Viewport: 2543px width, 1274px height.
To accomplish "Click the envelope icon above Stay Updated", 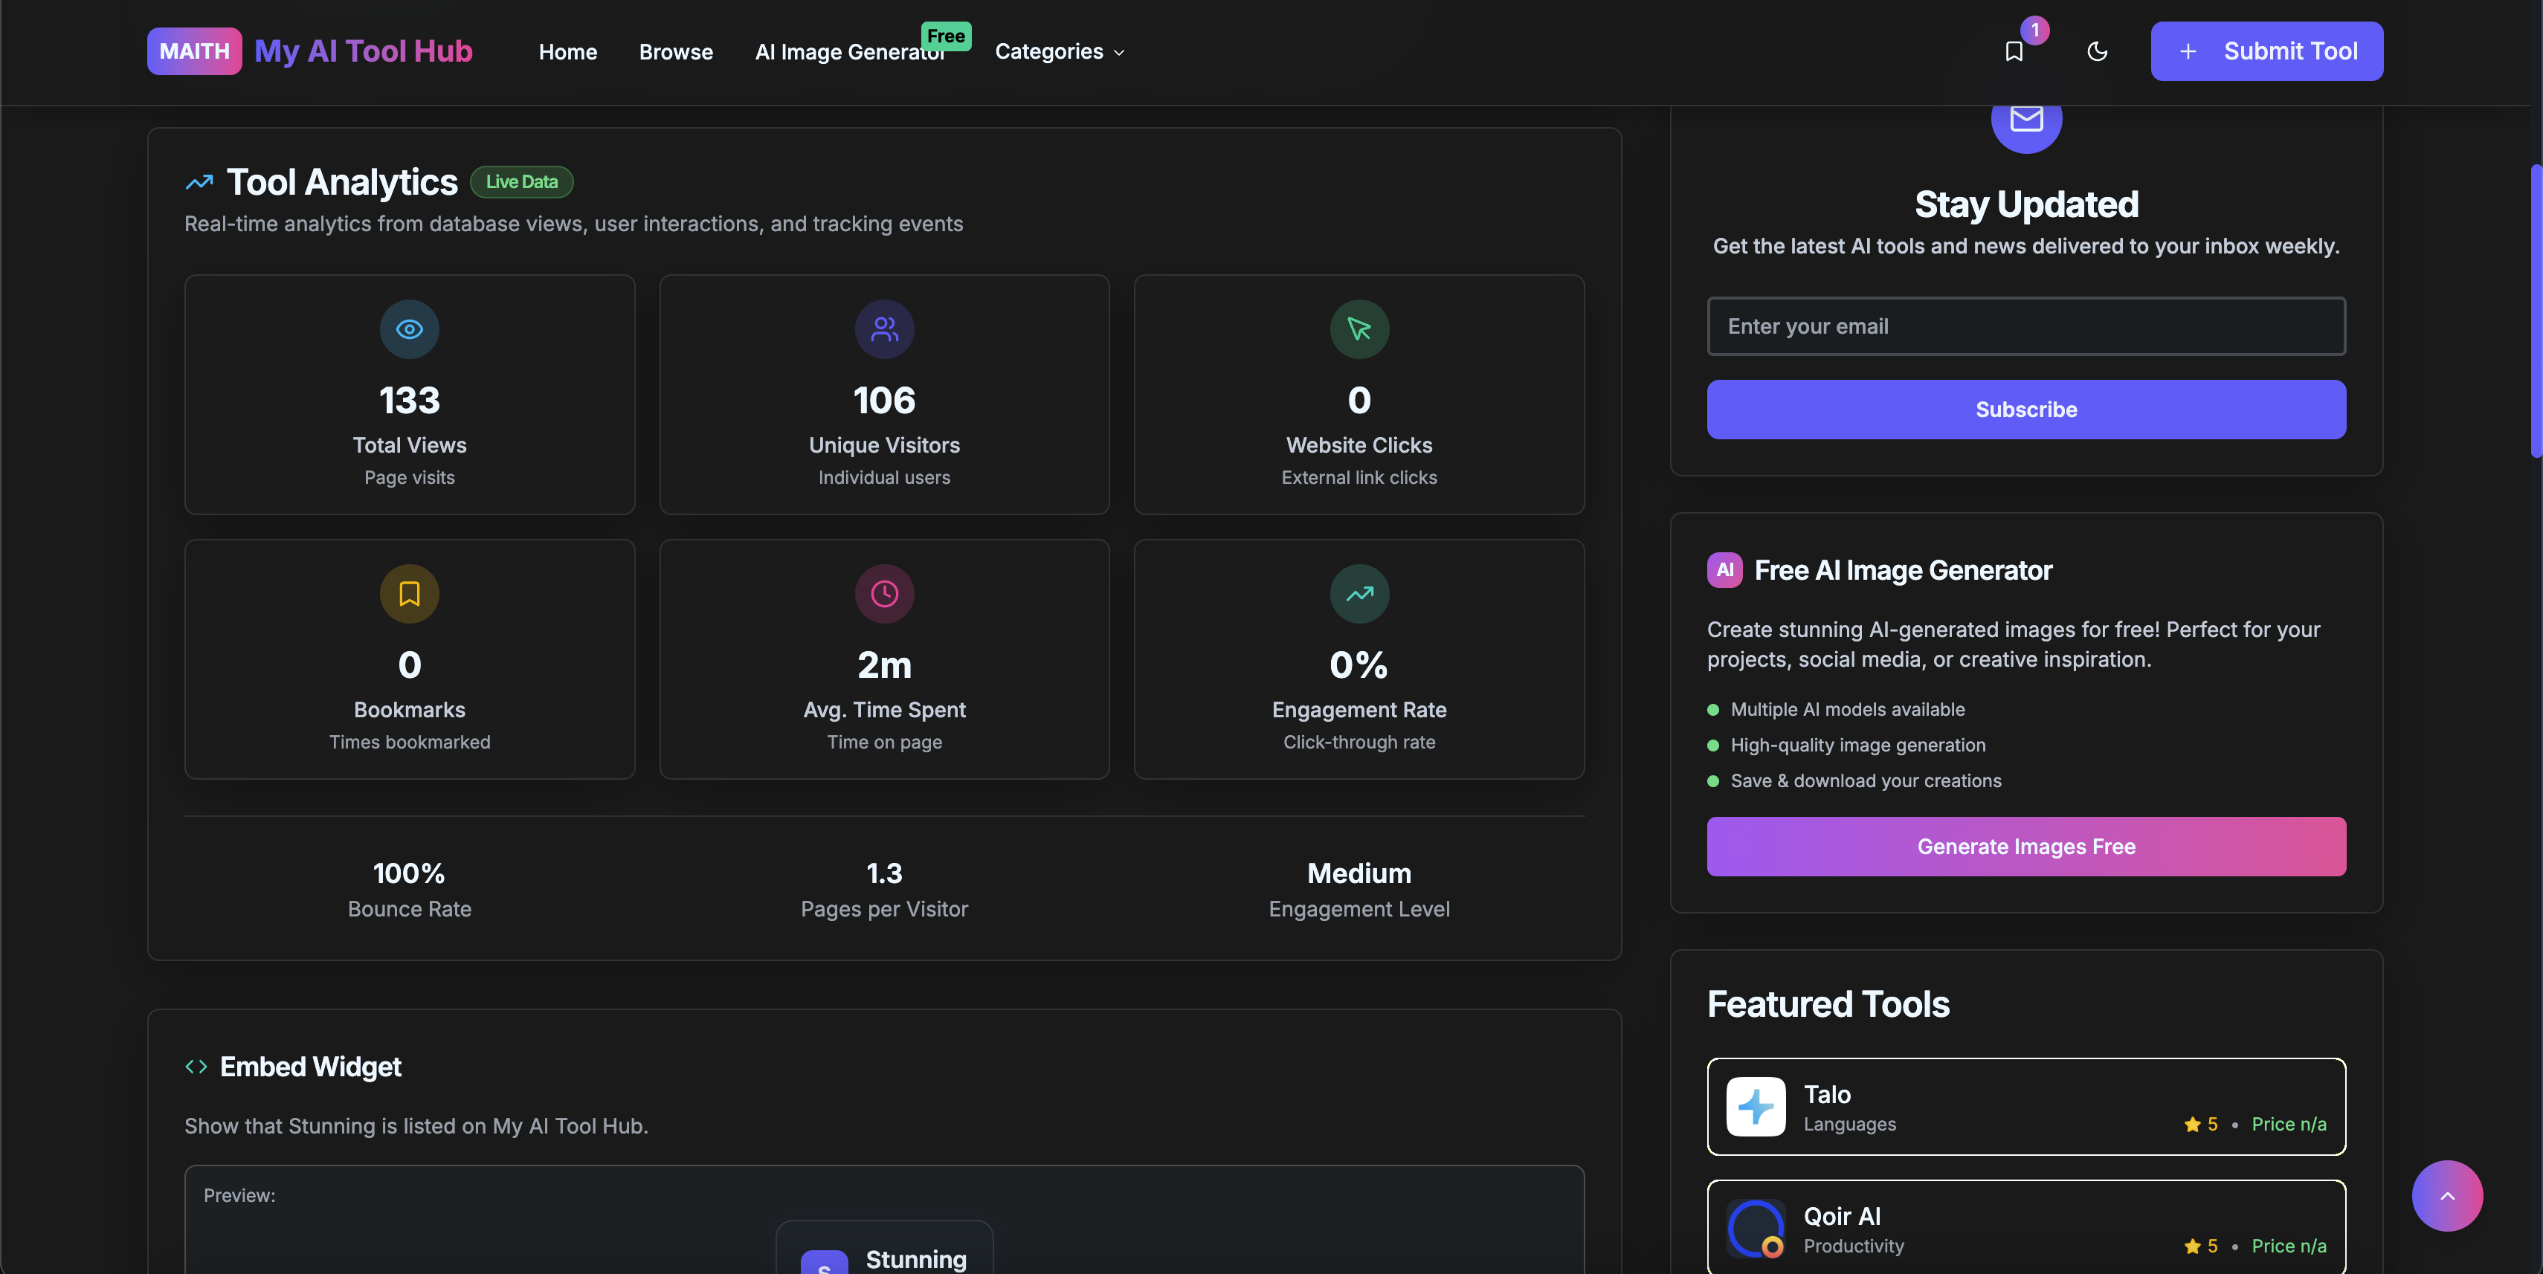I will coord(2027,120).
